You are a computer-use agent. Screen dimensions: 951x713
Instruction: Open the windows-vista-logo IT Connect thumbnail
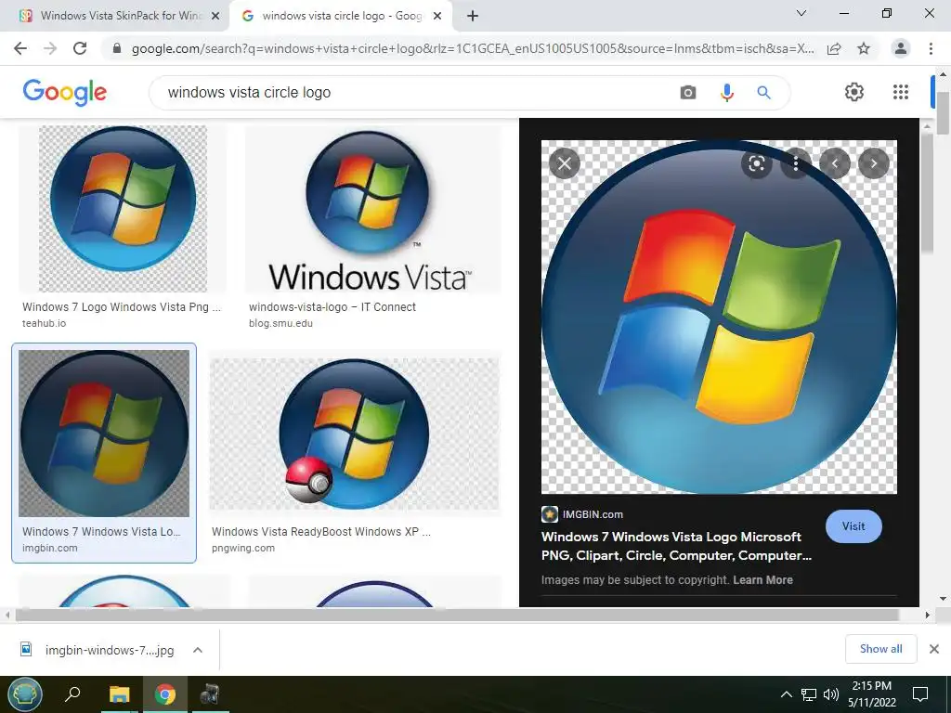point(372,209)
